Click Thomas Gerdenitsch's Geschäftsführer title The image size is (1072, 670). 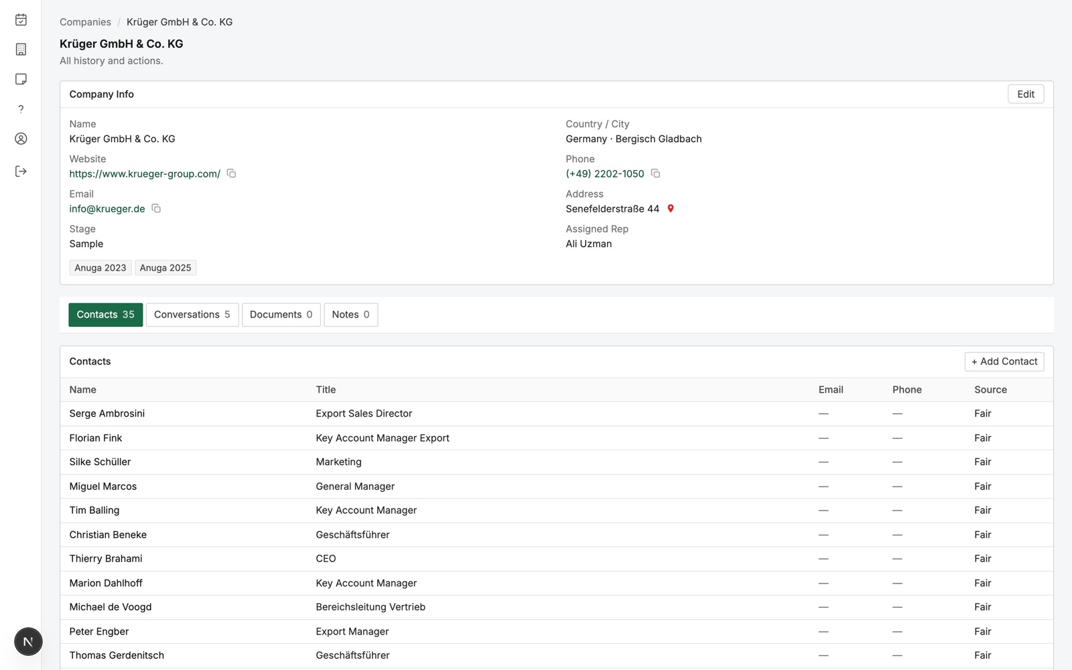pos(352,655)
